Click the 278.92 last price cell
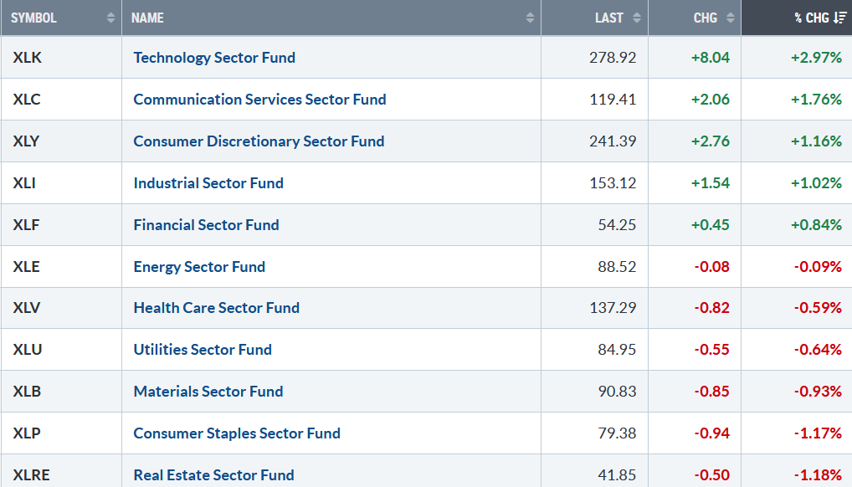The height and width of the screenshot is (487, 852). coord(613,58)
